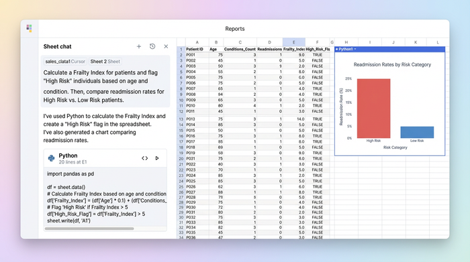Click the colorful app logo icon

coord(29,28)
